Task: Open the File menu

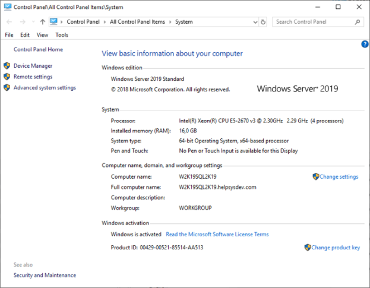Action: [9, 35]
